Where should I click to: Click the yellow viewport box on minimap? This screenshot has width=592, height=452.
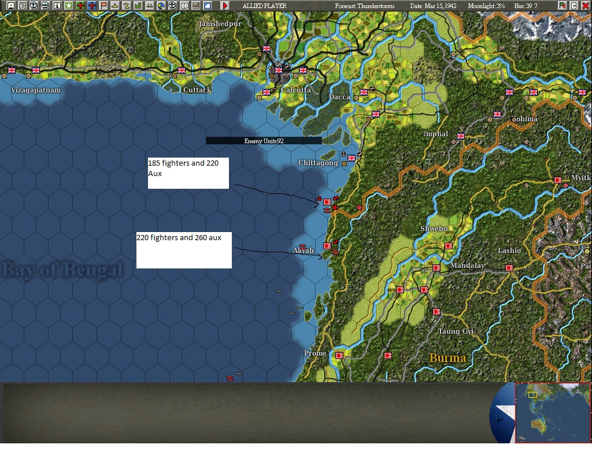coord(532,395)
